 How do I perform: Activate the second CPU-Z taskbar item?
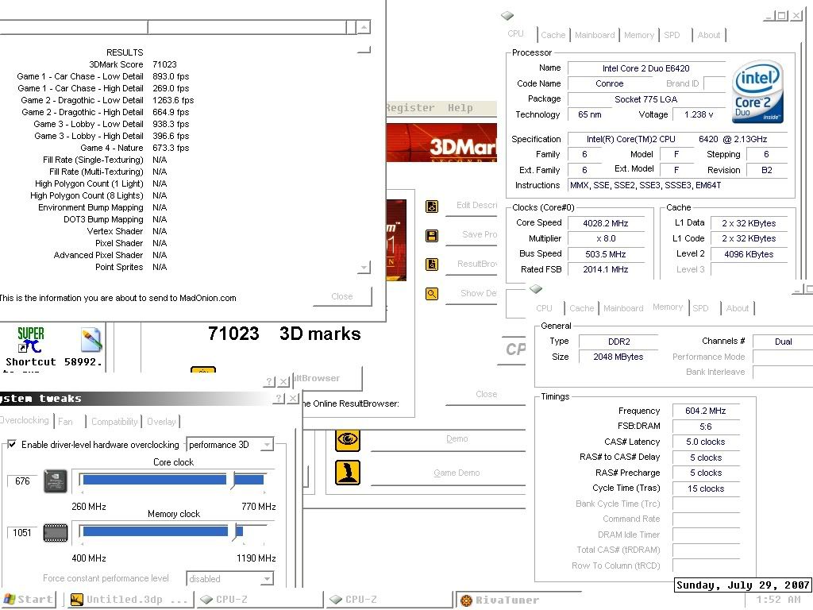[x=389, y=600]
